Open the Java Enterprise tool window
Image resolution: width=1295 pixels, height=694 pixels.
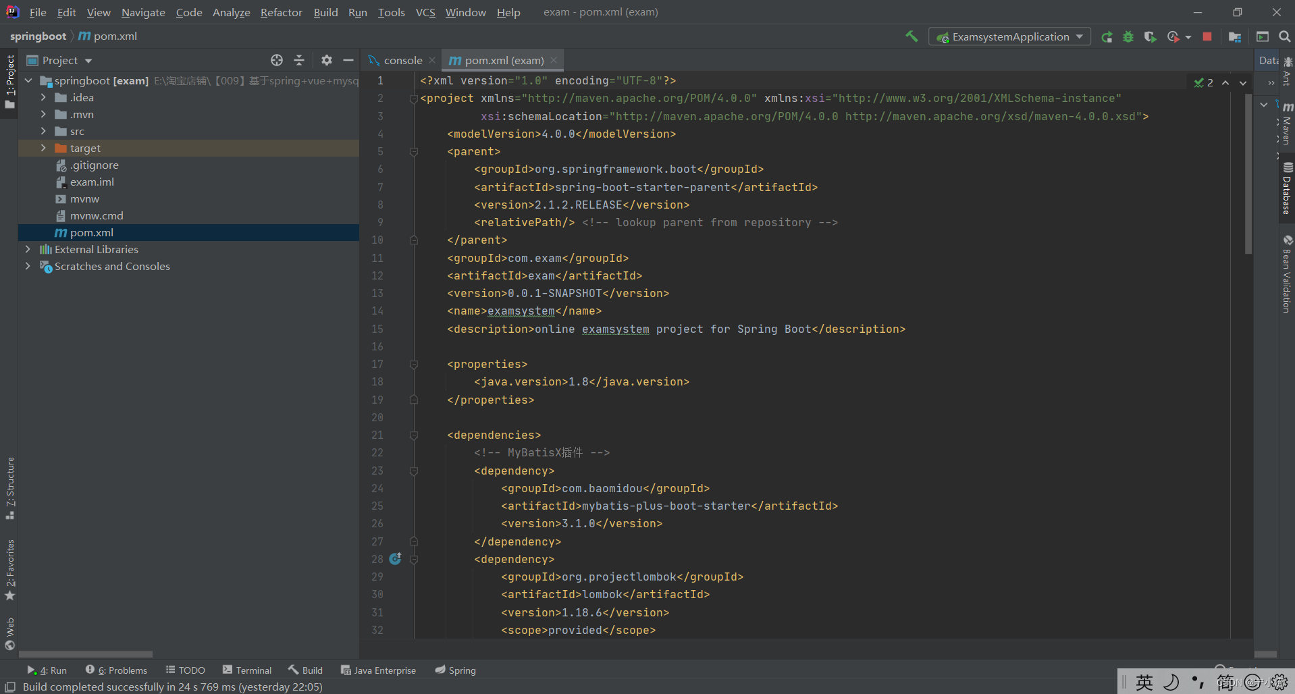[379, 670]
